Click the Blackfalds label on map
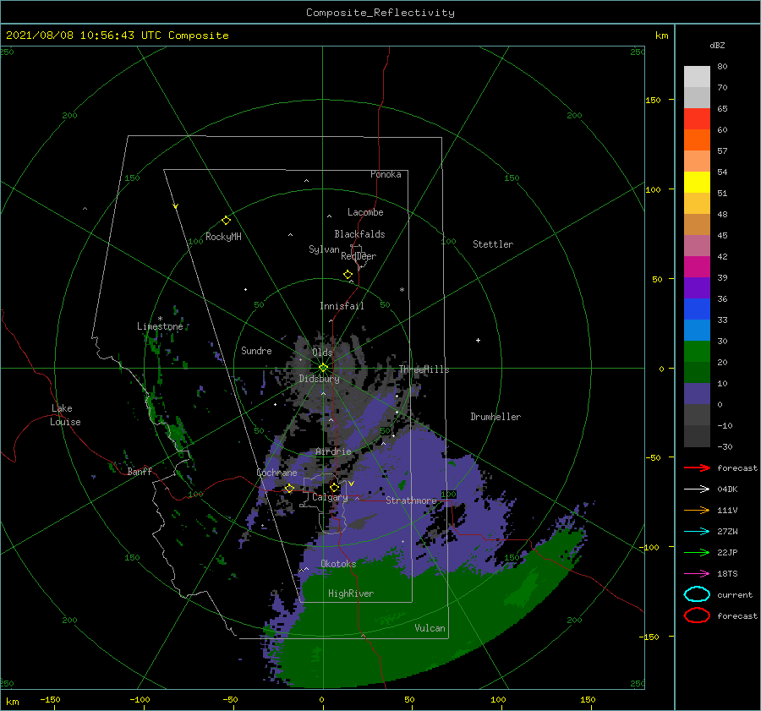Viewport: 761px width, 711px height. [x=359, y=234]
